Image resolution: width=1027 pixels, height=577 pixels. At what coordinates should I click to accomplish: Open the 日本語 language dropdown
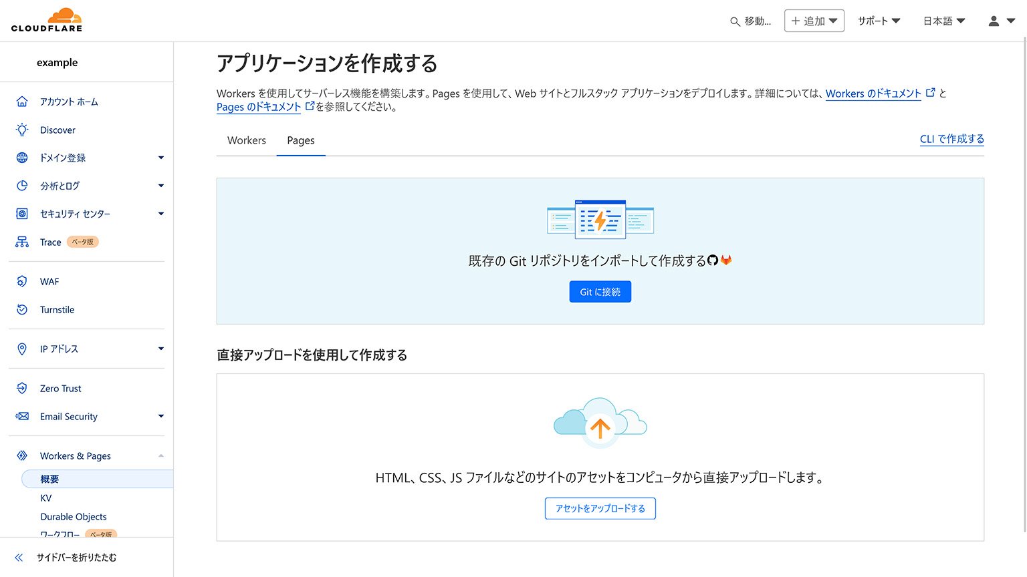[x=944, y=21]
